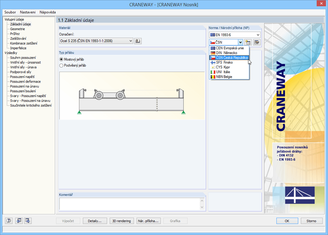Close the CRANEWAY window
The width and height of the screenshot is (328, 235).
321,4
